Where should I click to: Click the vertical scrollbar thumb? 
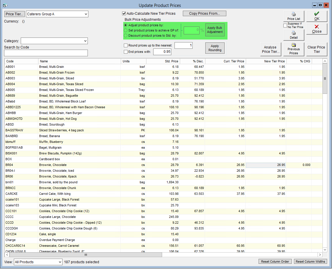325,79
